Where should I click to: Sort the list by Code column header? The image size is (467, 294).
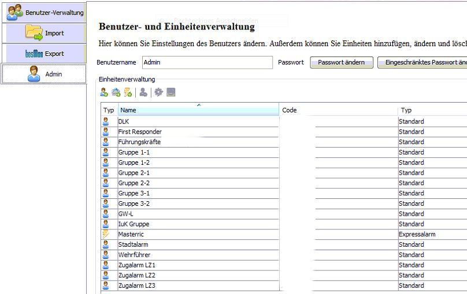pyautogui.click(x=338, y=110)
